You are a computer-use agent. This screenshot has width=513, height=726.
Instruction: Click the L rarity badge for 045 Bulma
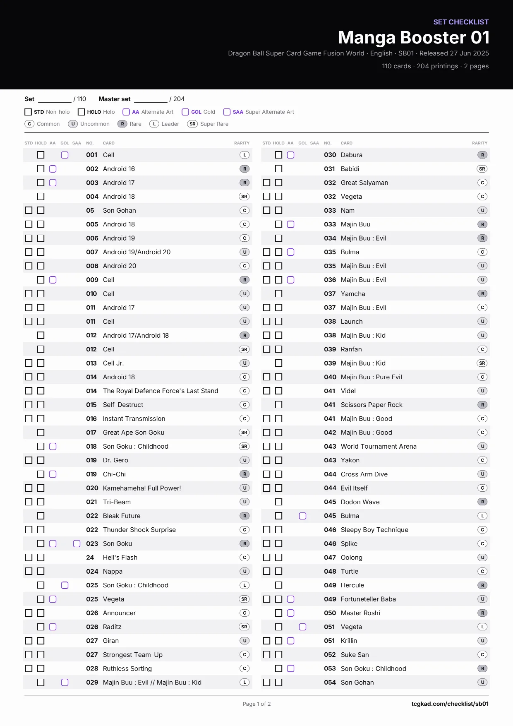tap(482, 516)
